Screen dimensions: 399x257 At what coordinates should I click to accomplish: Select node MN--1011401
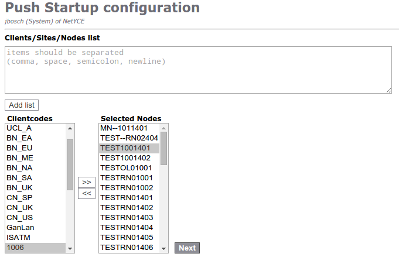click(124, 128)
